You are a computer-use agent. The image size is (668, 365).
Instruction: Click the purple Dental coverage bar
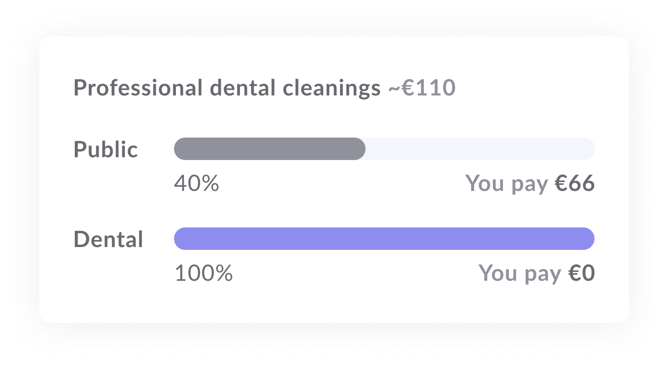pos(384,239)
